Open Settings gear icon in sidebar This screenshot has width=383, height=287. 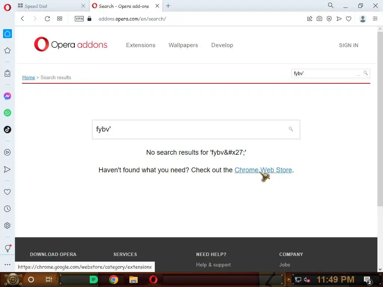tap(7, 225)
